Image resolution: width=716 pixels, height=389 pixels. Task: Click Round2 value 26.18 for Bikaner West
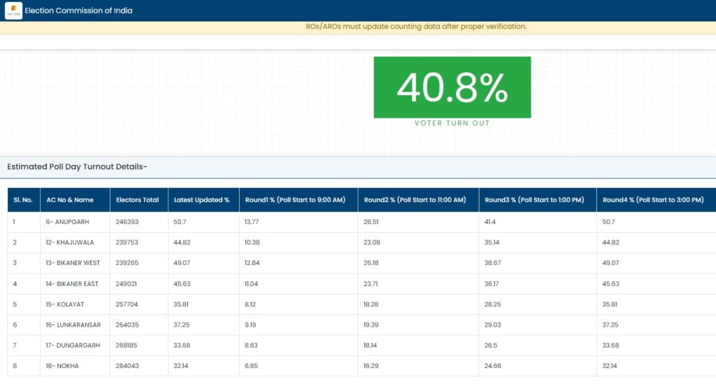(371, 263)
